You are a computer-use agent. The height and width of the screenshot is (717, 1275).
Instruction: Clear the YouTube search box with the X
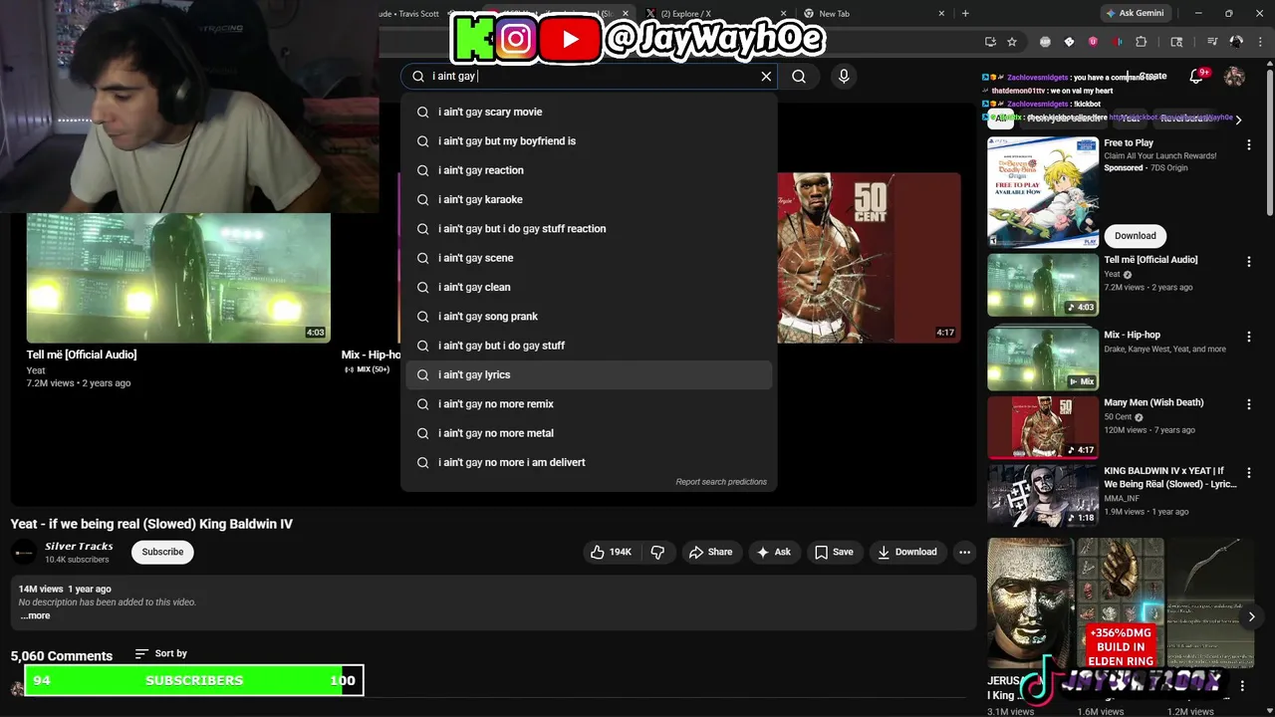click(766, 76)
